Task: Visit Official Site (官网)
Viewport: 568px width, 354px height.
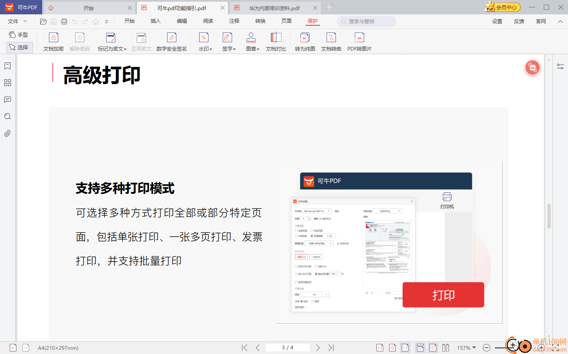Action: coord(541,22)
